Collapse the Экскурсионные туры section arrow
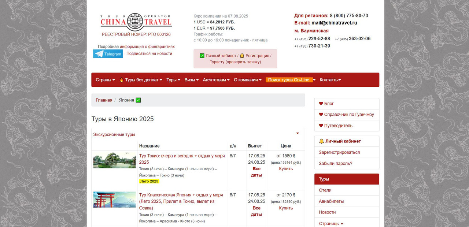The width and height of the screenshot is (469, 227). pos(298,134)
